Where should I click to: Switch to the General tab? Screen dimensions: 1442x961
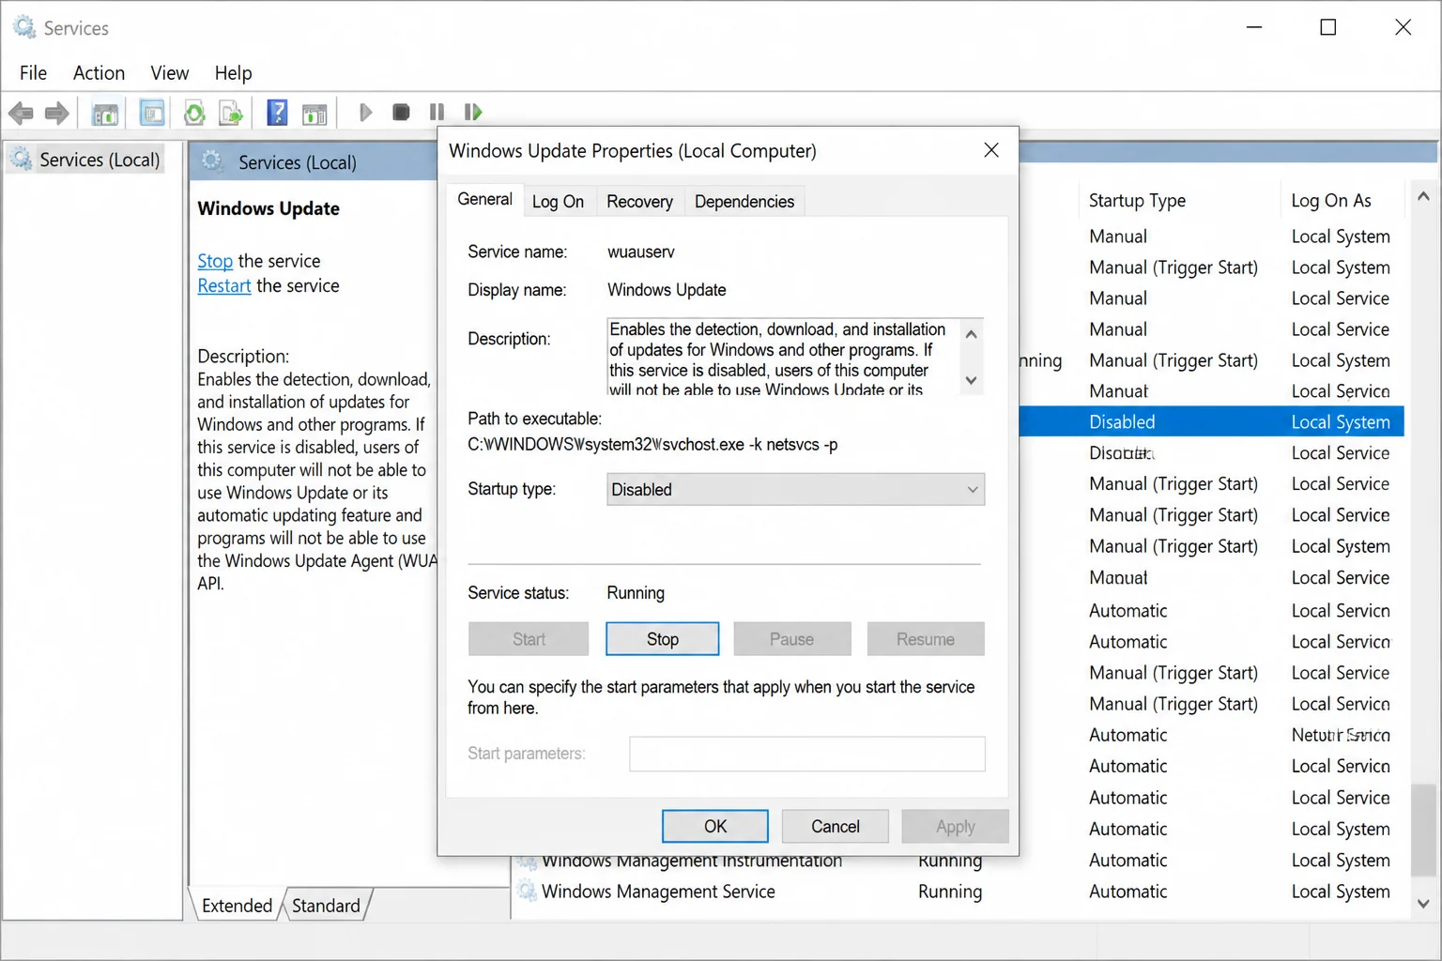click(484, 199)
